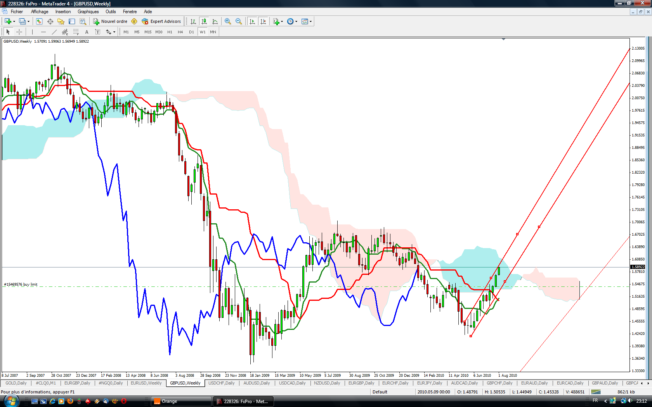
Task: Enable chart auto scroll icon
Action: [x=252, y=21]
